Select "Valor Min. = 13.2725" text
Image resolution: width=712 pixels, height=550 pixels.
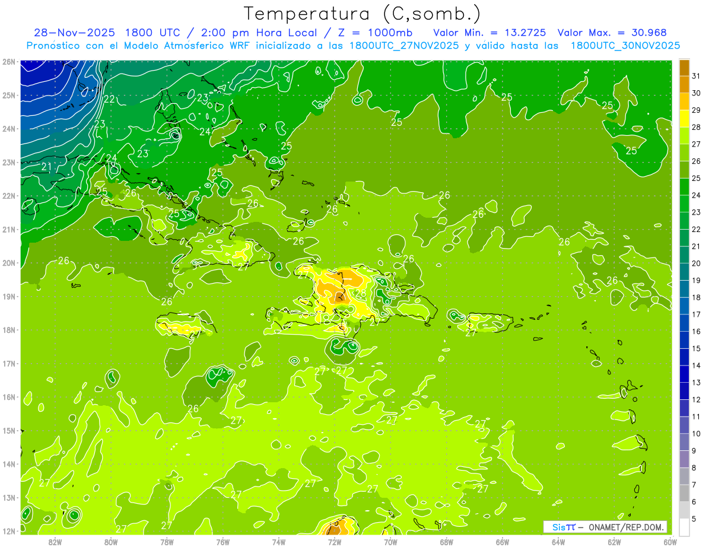coord(490,33)
